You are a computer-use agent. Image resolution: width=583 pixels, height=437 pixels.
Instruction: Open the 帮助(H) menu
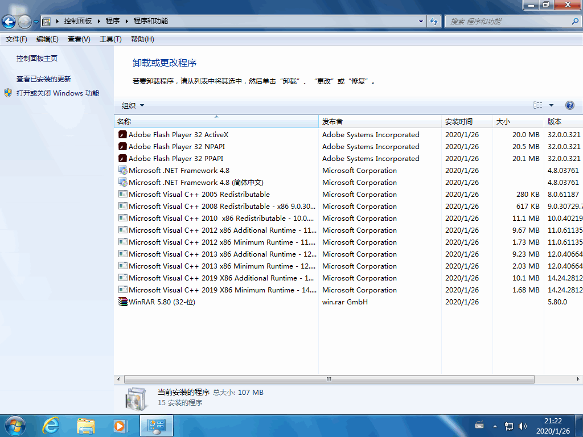click(142, 39)
